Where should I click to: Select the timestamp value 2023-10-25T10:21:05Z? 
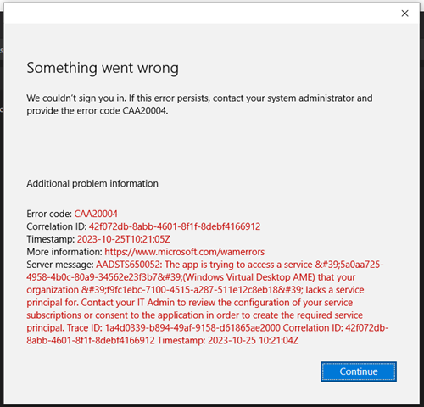pyautogui.click(x=124, y=239)
